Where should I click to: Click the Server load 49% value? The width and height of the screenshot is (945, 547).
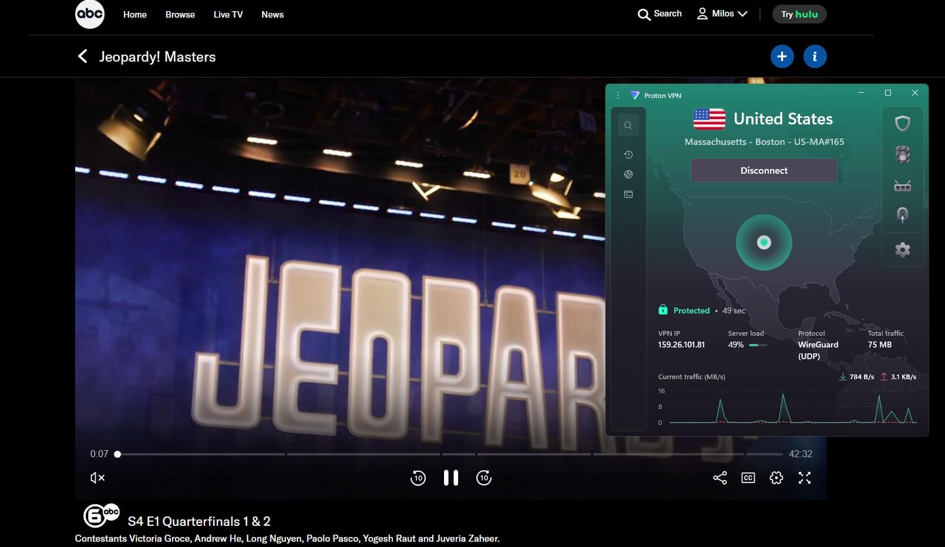pos(736,345)
